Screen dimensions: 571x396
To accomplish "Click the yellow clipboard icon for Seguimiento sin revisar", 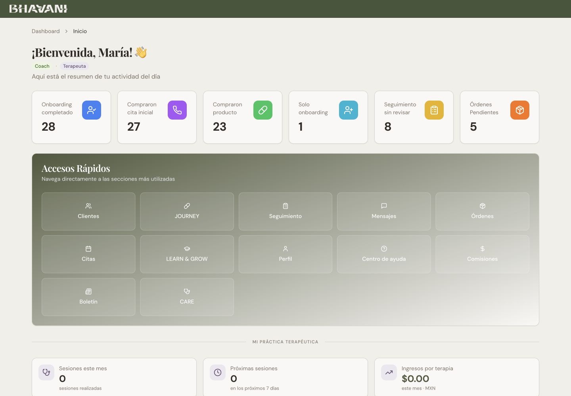I will click(434, 110).
